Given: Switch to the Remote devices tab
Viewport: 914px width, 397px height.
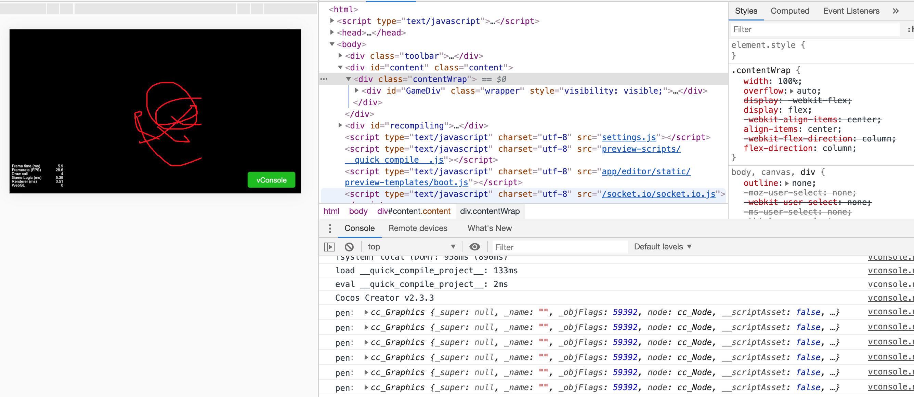Looking at the screenshot, I should pos(417,228).
